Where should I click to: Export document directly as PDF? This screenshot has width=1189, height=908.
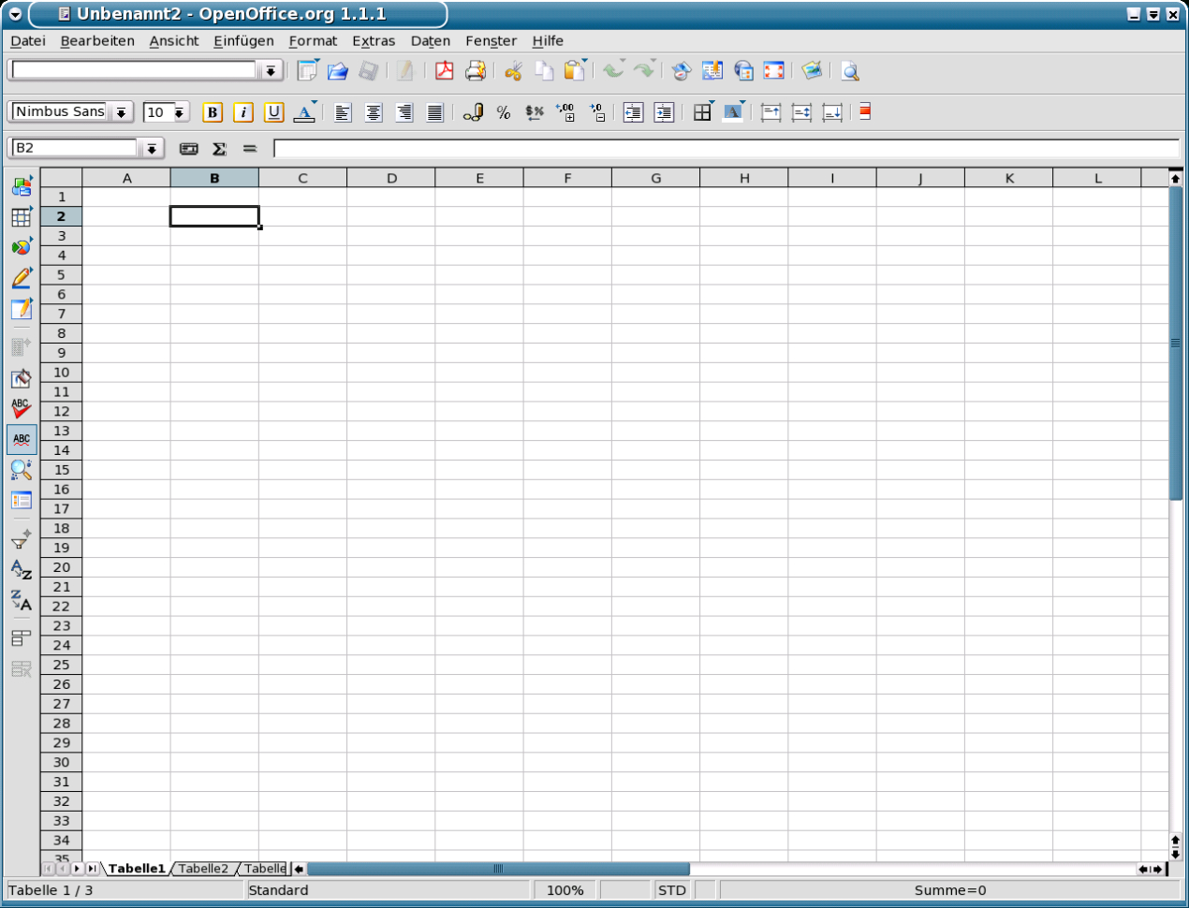pyautogui.click(x=444, y=70)
